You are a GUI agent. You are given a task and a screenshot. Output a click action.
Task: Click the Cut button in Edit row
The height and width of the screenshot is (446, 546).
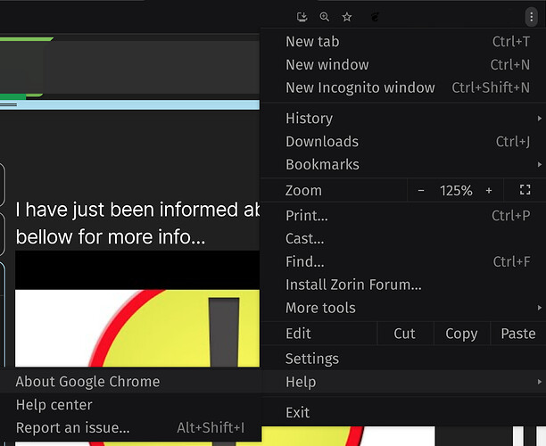tap(405, 334)
